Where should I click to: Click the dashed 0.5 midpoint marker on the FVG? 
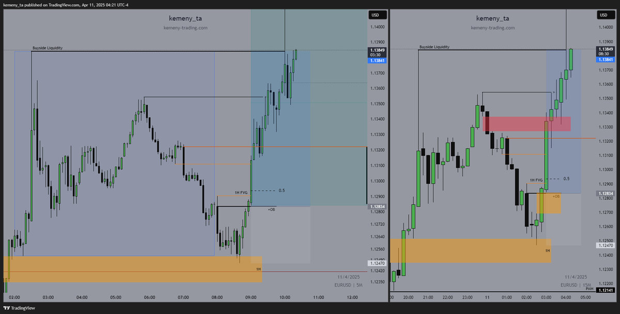click(281, 190)
